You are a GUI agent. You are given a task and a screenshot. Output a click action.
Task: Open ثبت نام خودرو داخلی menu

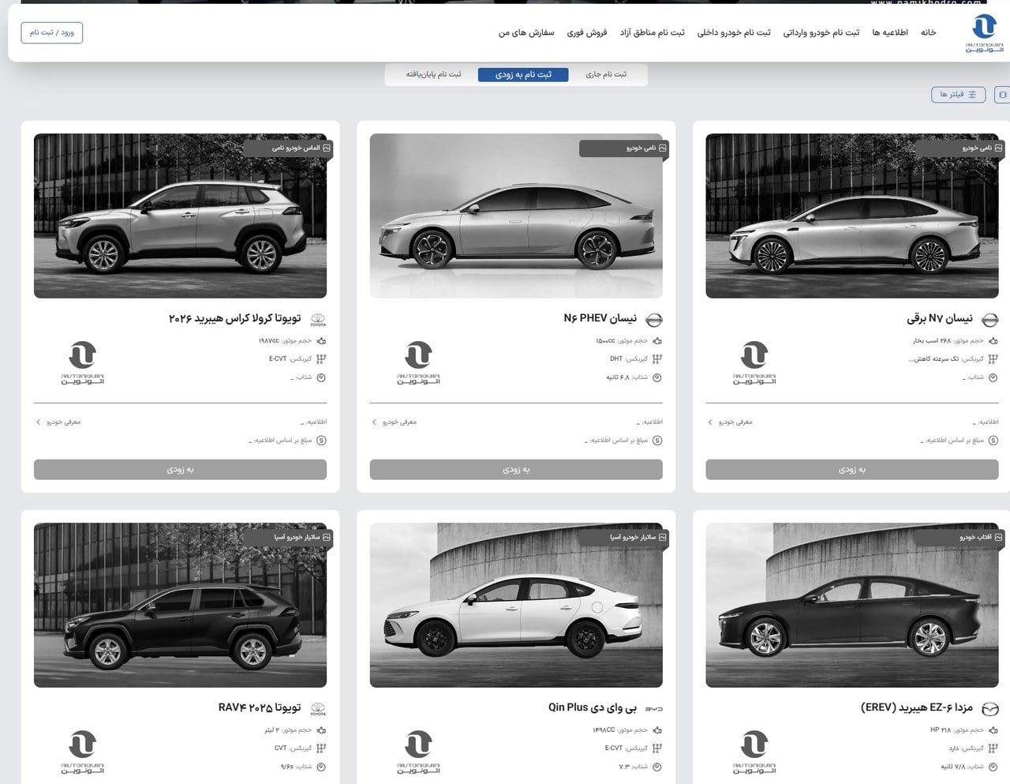(x=734, y=32)
